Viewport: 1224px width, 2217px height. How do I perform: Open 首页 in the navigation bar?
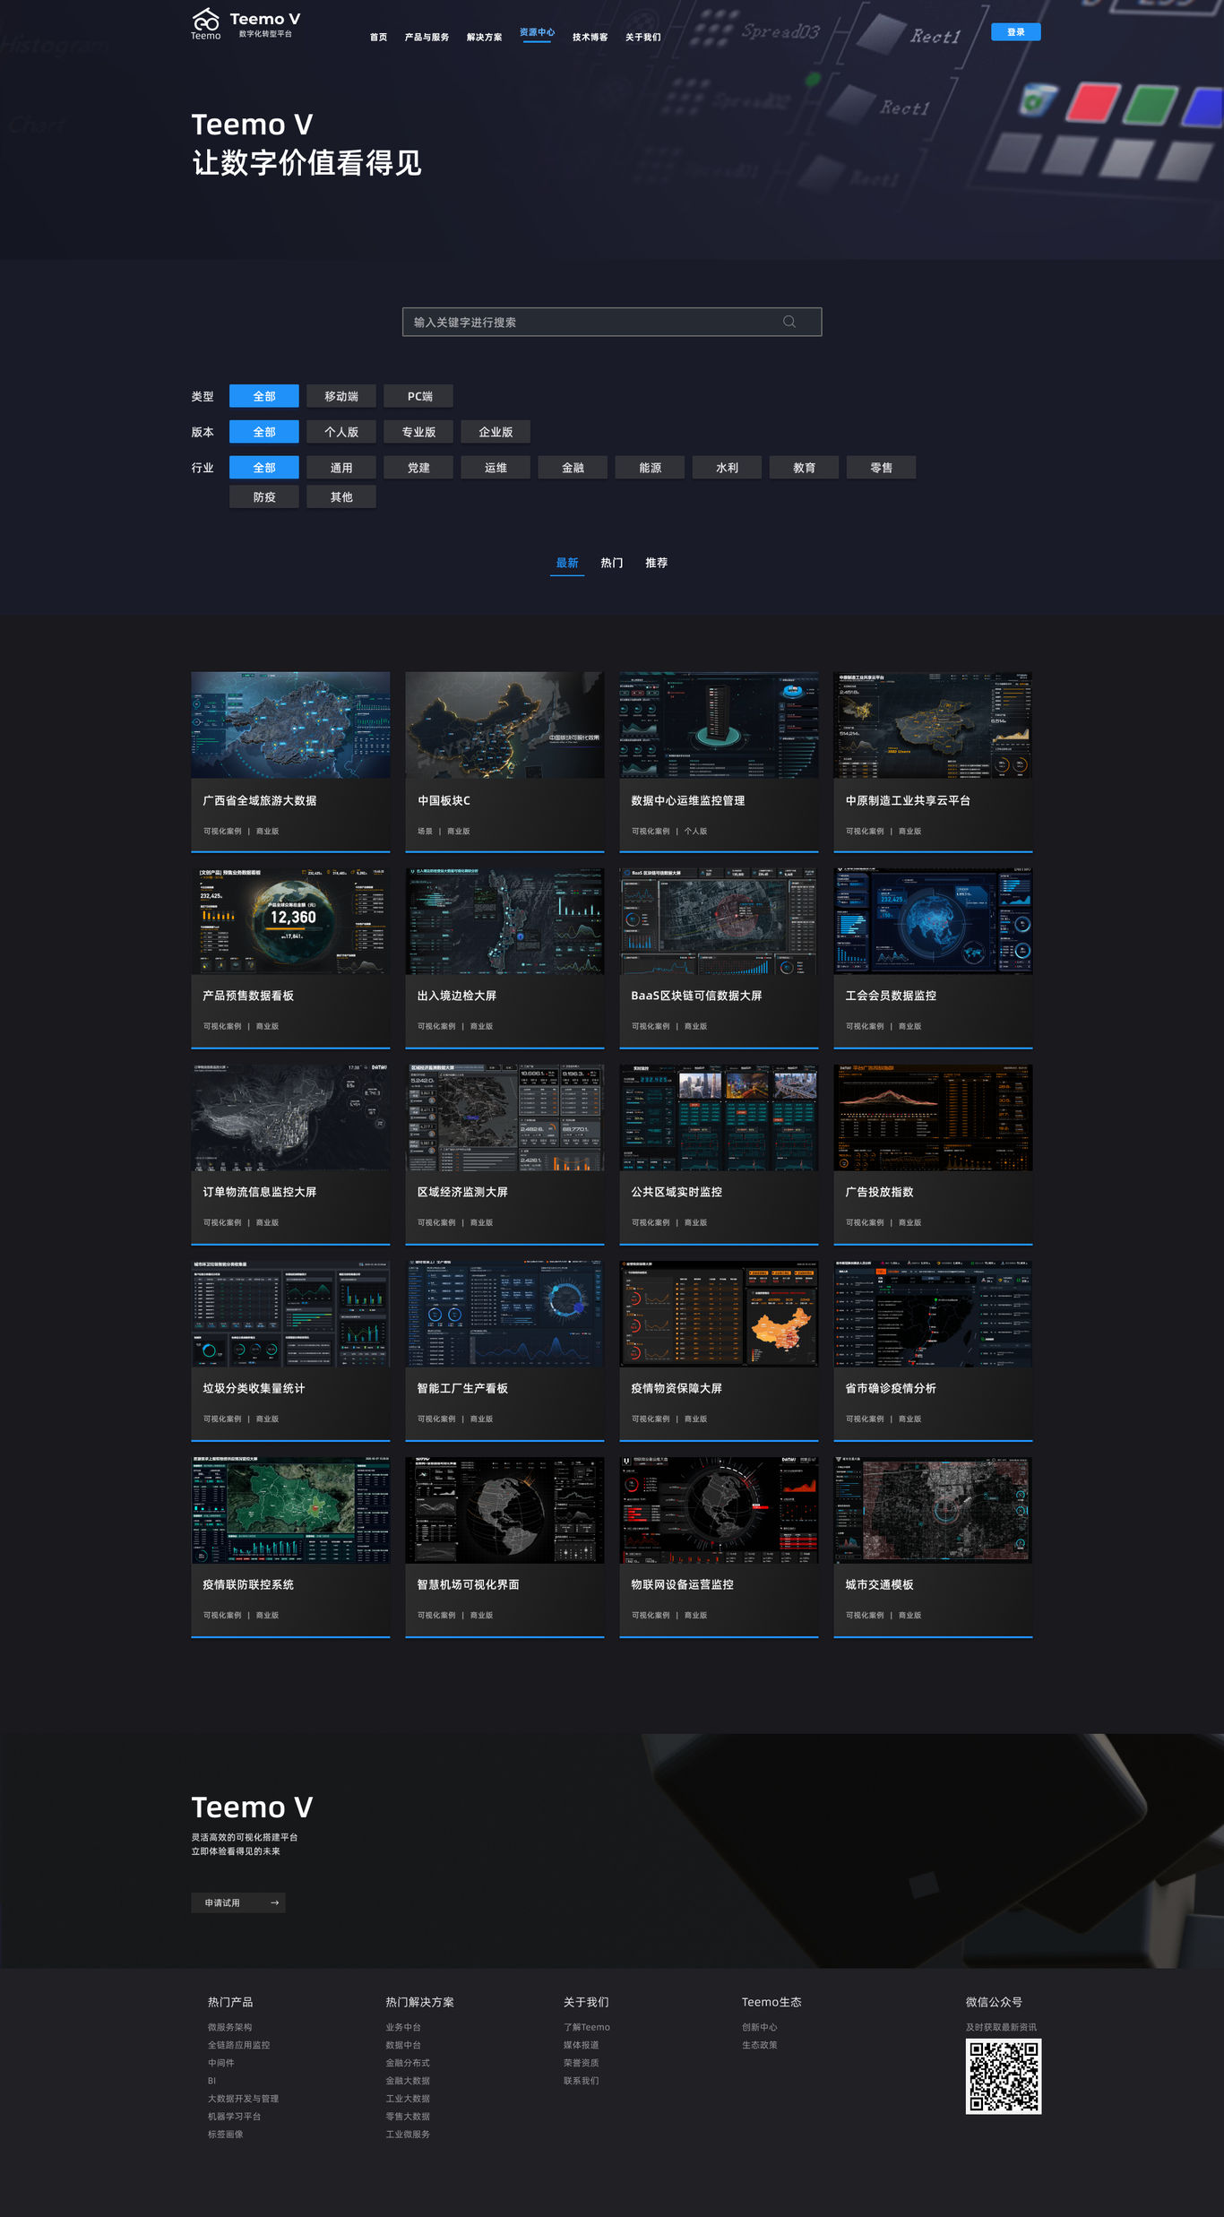[x=379, y=37]
